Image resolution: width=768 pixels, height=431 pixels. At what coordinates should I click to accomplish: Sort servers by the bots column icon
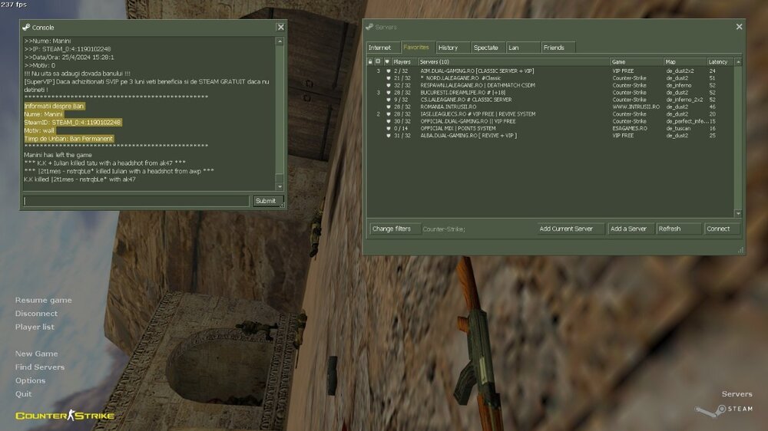tap(379, 61)
